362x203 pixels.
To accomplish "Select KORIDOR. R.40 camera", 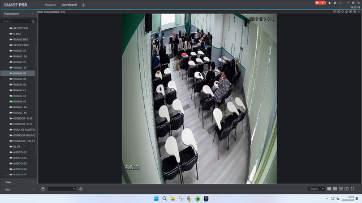I will 21,118.
